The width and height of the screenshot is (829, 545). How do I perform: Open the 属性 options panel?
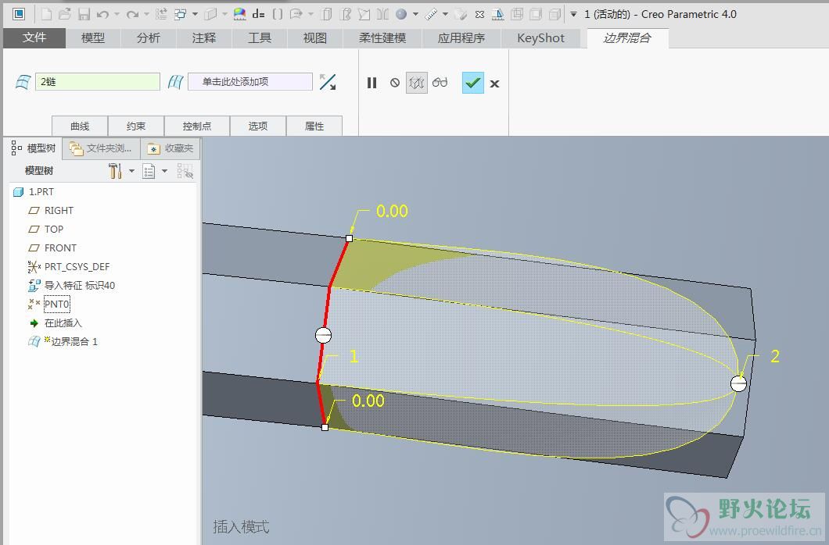pyautogui.click(x=314, y=126)
